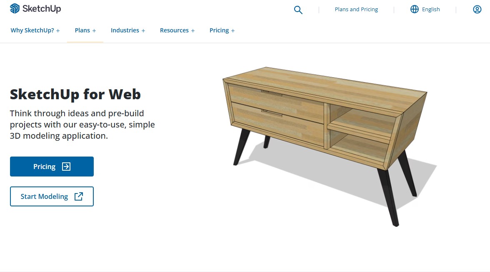Click the external link icon in Start Modeling
Screen dimensions: 490x272
[79, 196]
